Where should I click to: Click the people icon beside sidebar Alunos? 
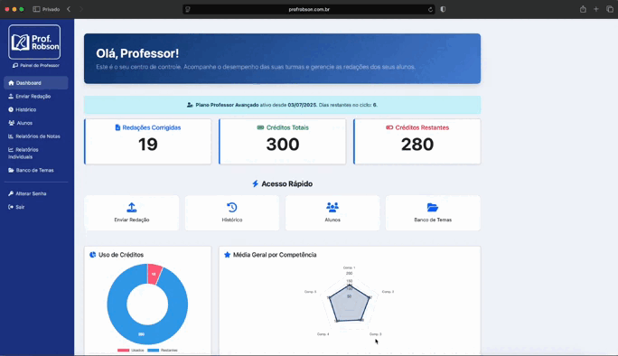click(x=12, y=123)
